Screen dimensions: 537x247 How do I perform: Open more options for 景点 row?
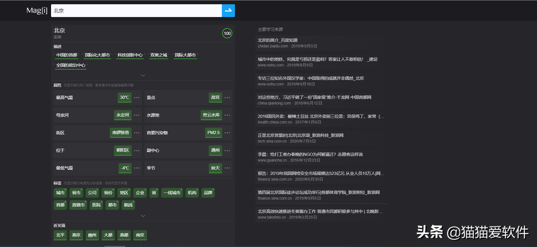click(227, 98)
